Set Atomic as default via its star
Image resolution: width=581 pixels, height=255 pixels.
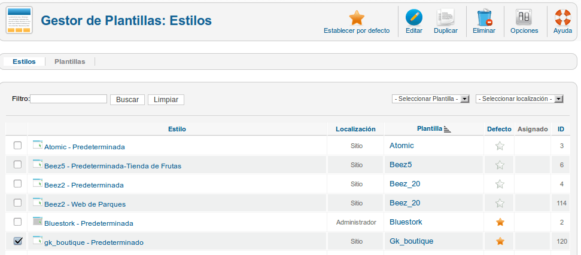pos(500,146)
